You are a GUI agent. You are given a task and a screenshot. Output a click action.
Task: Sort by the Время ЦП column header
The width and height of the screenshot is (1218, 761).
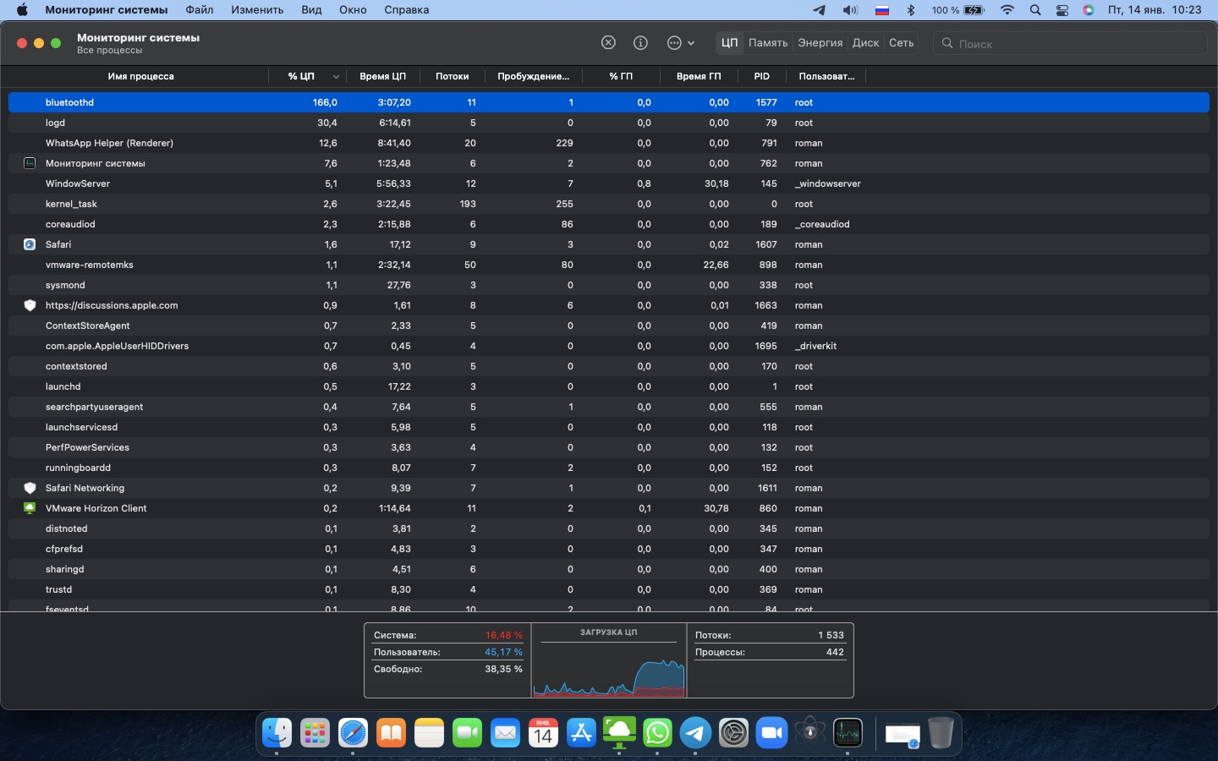coord(382,76)
